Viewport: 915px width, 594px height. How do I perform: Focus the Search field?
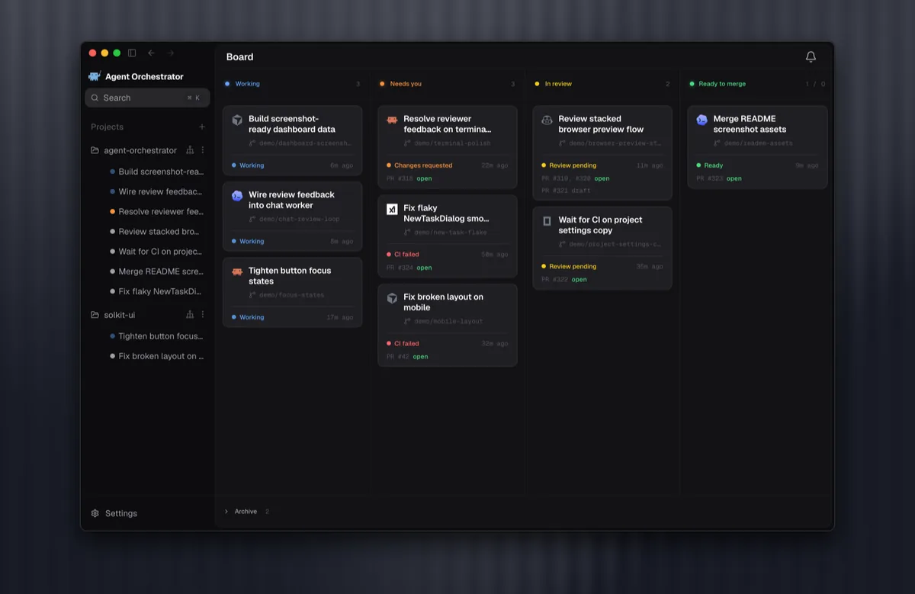pyautogui.click(x=147, y=98)
